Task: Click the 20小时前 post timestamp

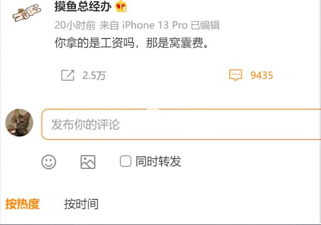Action: [75, 25]
